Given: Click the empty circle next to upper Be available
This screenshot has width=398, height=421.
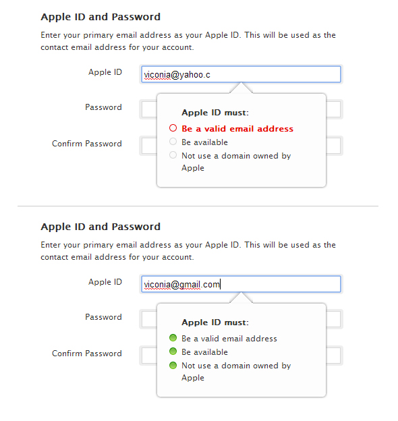Looking at the screenshot, I should point(173,142).
